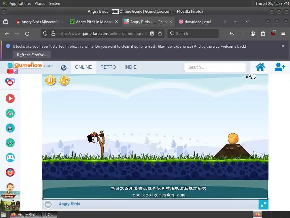Open the System menu
The width and height of the screenshot is (290, 218).
click(55, 3)
